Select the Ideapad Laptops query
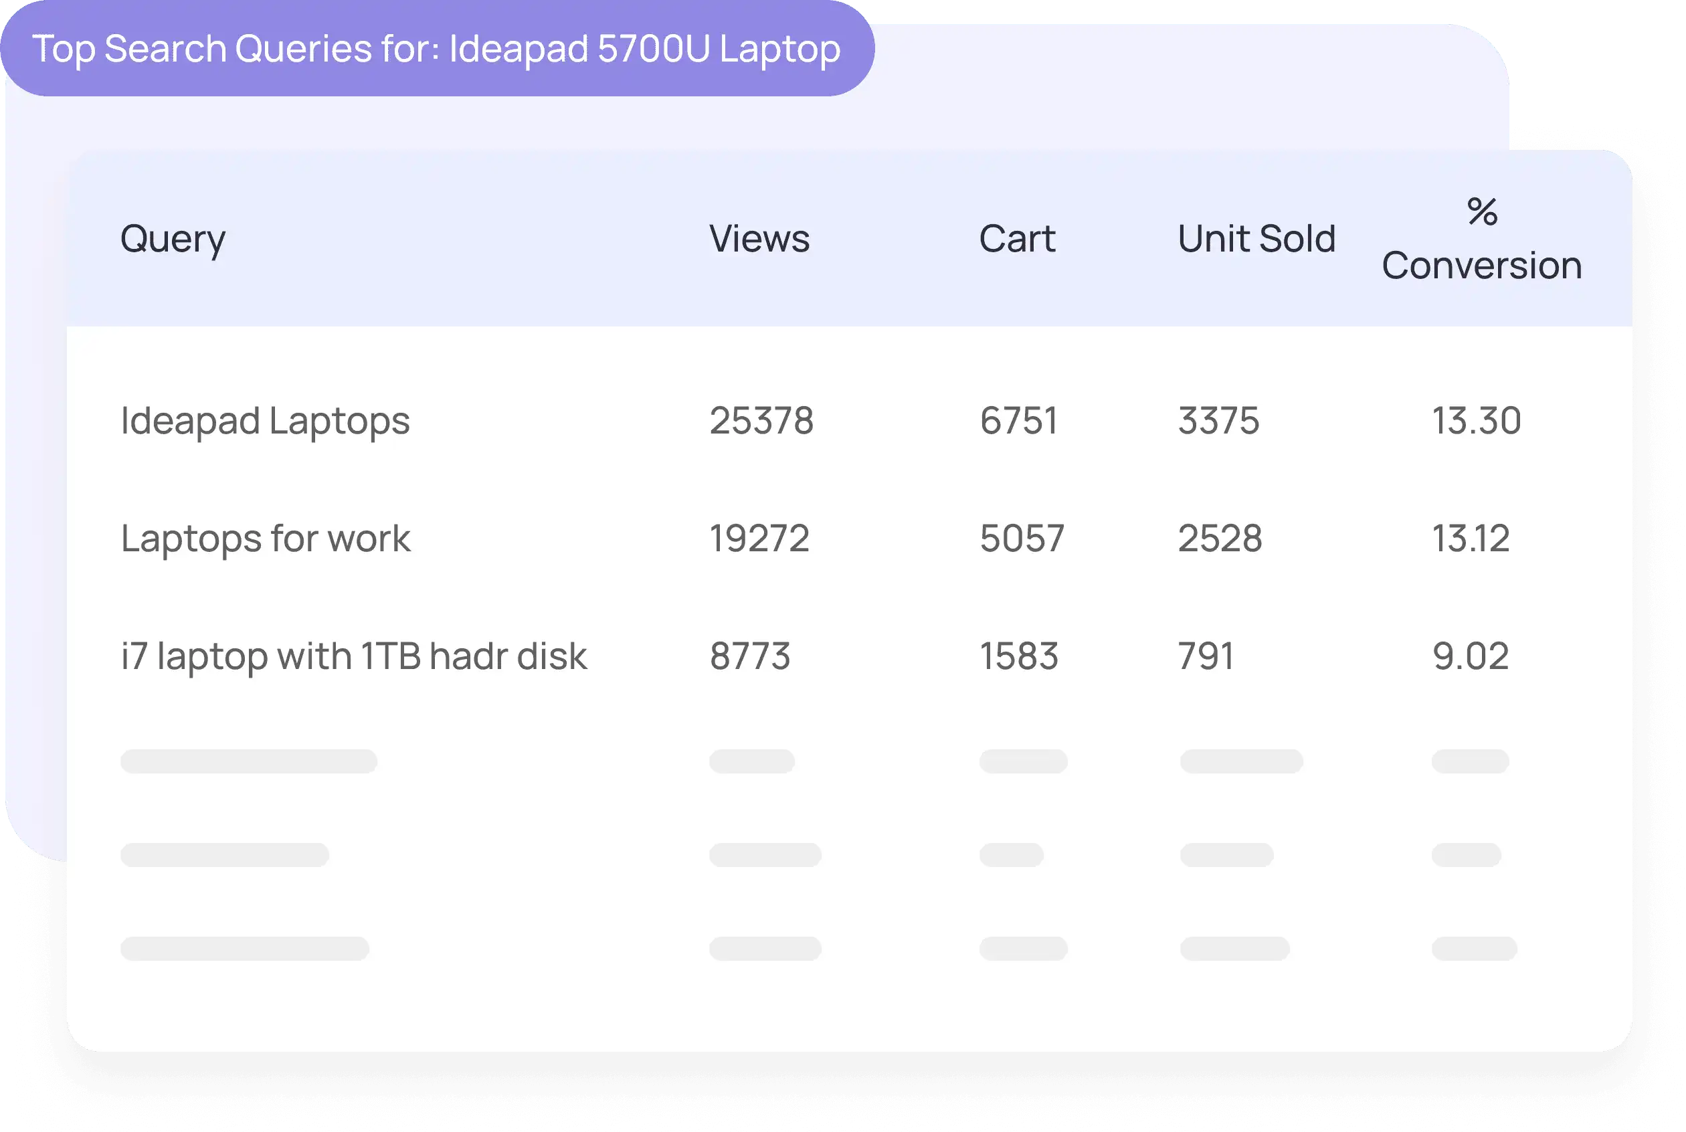The image size is (1686, 1132). click(x=265, y=421)
